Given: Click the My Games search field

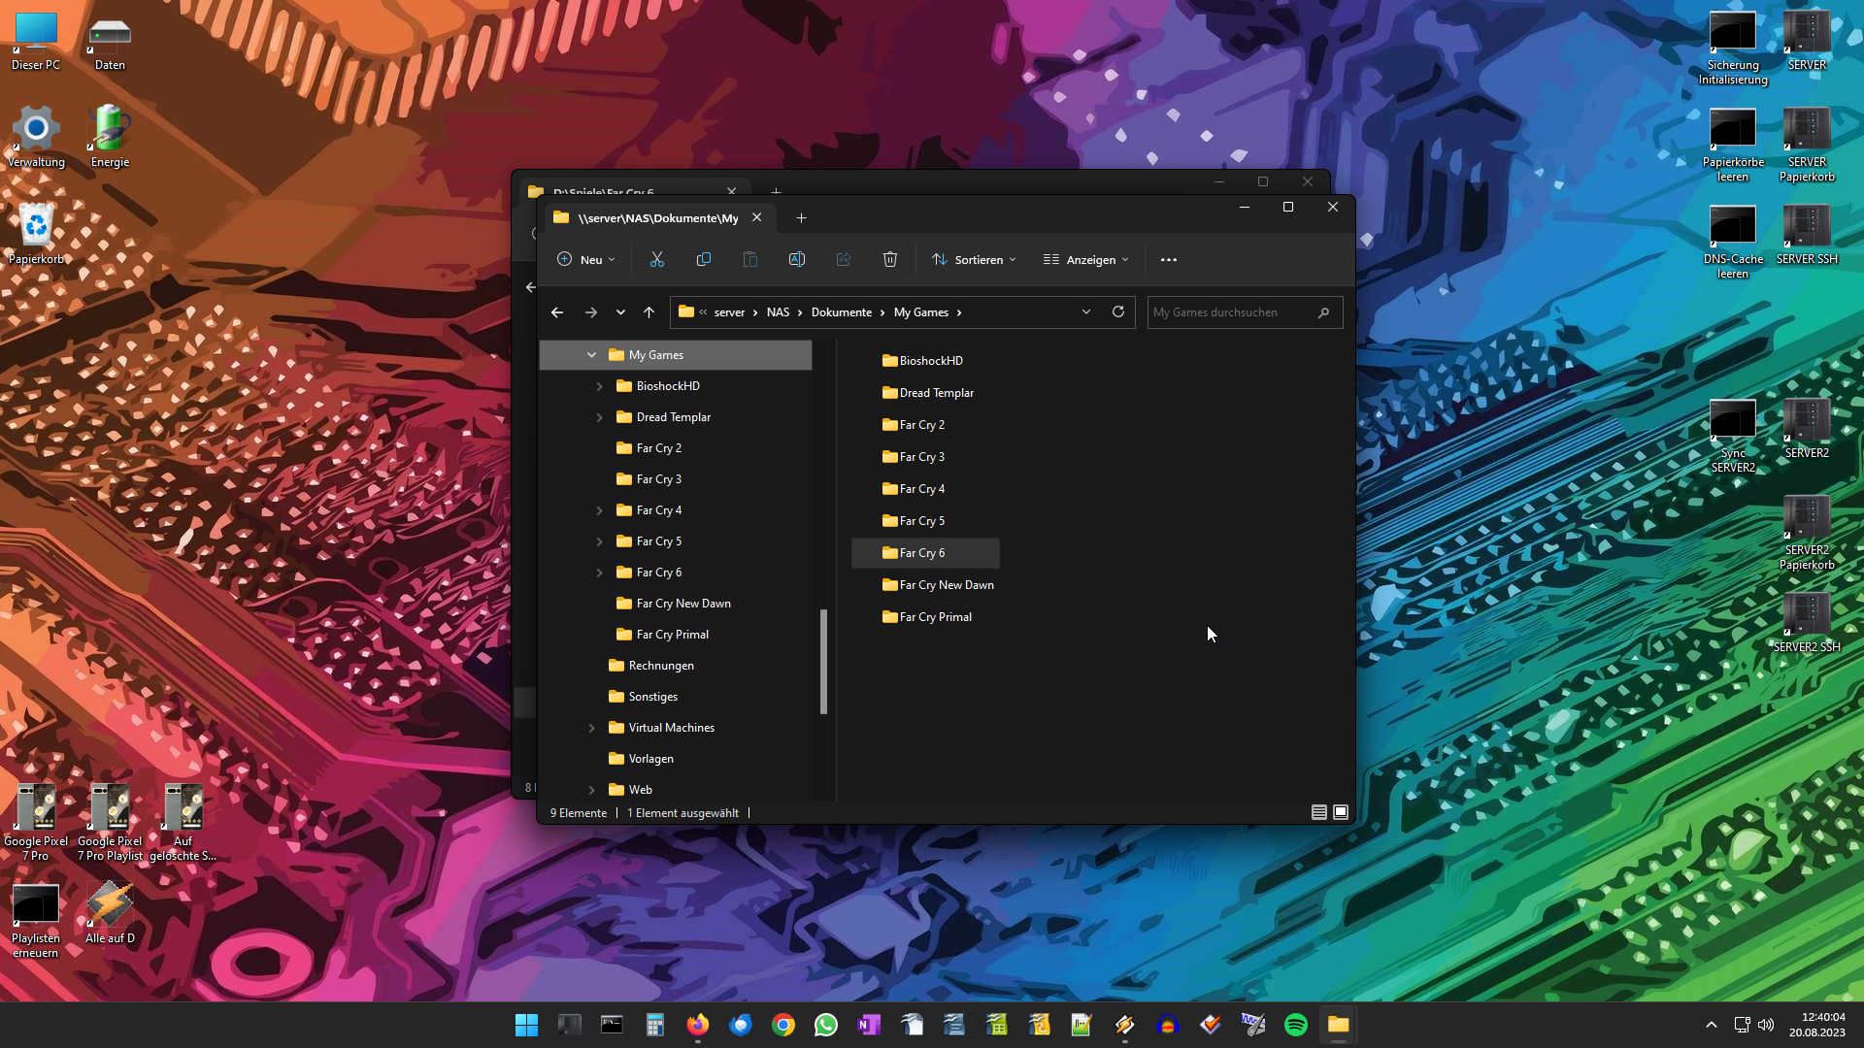Looking at the screenshot, I should click(1231, 312).
